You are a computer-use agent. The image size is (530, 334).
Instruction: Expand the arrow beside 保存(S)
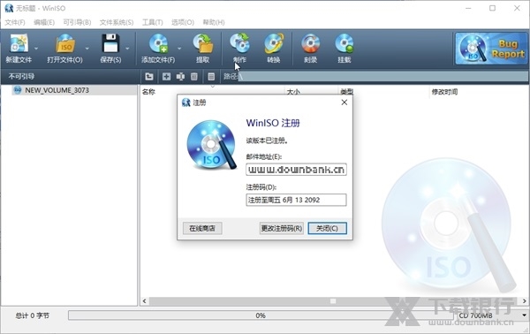click(x=127, y=49)
